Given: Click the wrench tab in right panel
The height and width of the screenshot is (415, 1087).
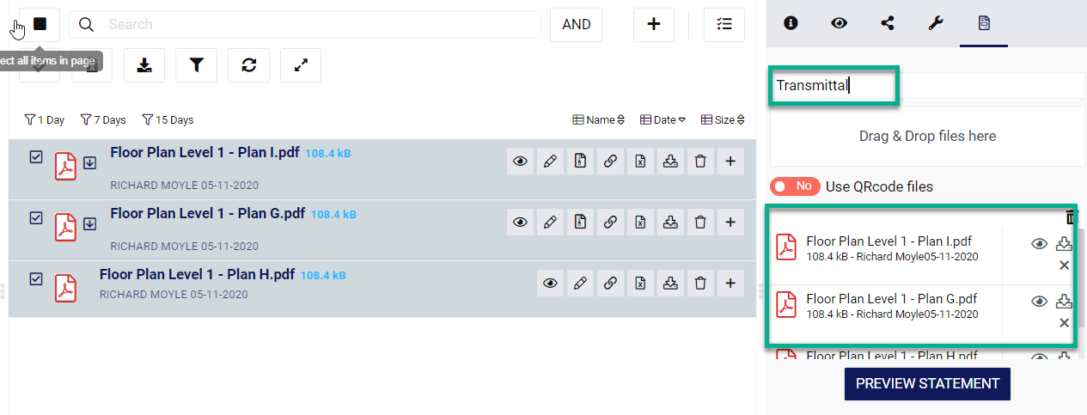Looking at the screenshot, I should point(936,23).
